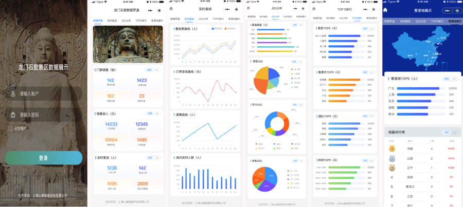Image resolution: width=463 pixels, height=207 pixels.
Task: Switch to the 实时曲线 tab on data compass screen
Action: 112,21
